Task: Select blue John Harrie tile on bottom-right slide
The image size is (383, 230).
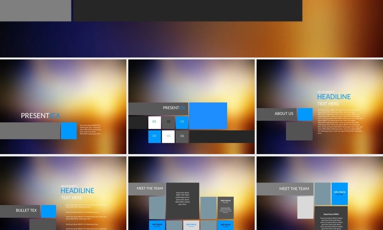Action: 339,194
